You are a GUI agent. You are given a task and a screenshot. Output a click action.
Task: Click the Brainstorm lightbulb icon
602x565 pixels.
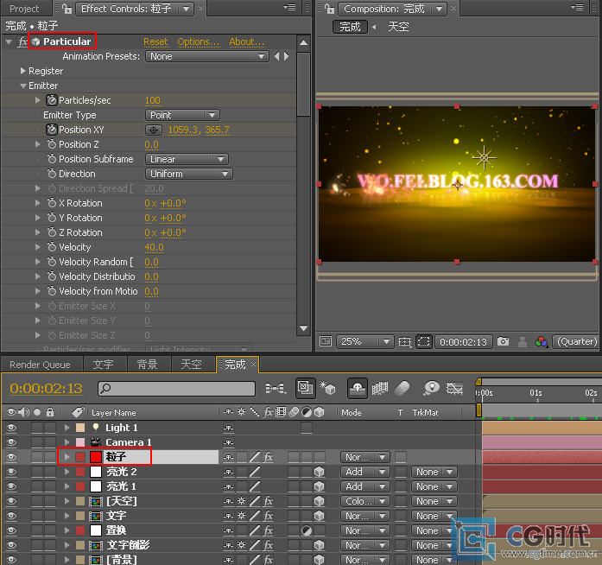[432, 388]
